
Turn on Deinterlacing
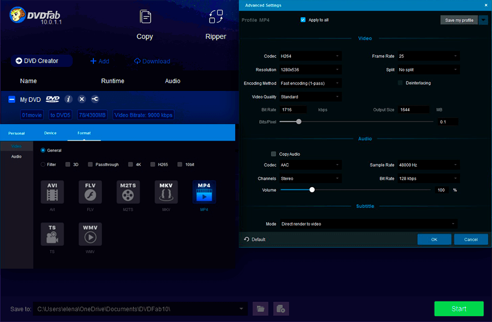pyautogui.click(x=400, y=83)
